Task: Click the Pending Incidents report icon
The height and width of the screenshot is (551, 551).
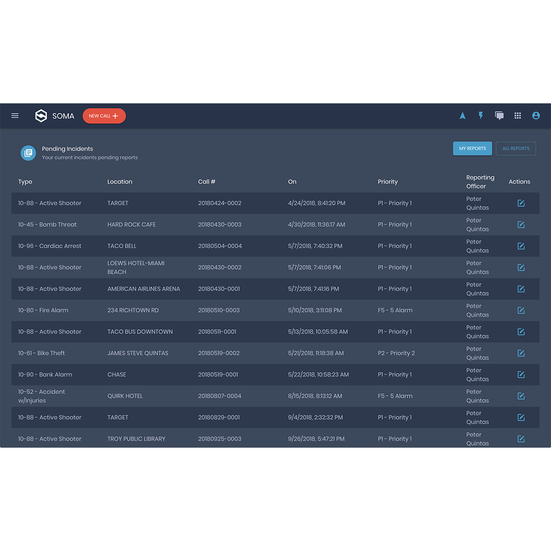Action: click(x=28, y=153)
